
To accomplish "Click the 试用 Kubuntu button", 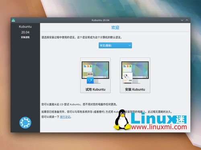I will [x=95, y=75].
